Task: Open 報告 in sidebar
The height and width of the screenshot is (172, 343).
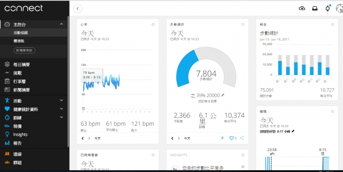Action: coord(18,143)
